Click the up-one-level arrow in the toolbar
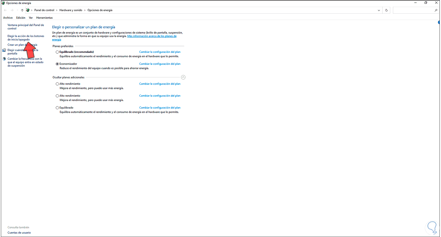This screenshot has height=237, width=441. point(22,10)
